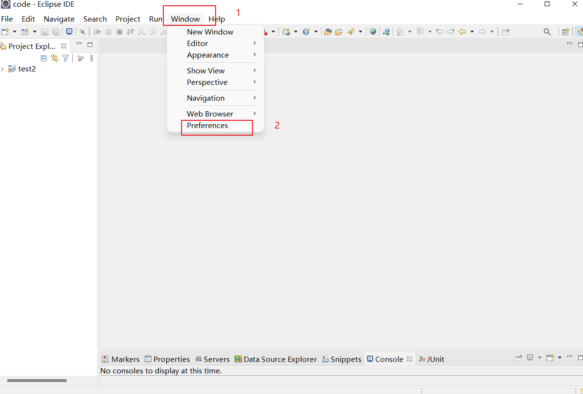Image resolution: width=583 pixels, height=394 pixels.
Task: Open Project Explorer View Menu dots
Action: (91, 58)
